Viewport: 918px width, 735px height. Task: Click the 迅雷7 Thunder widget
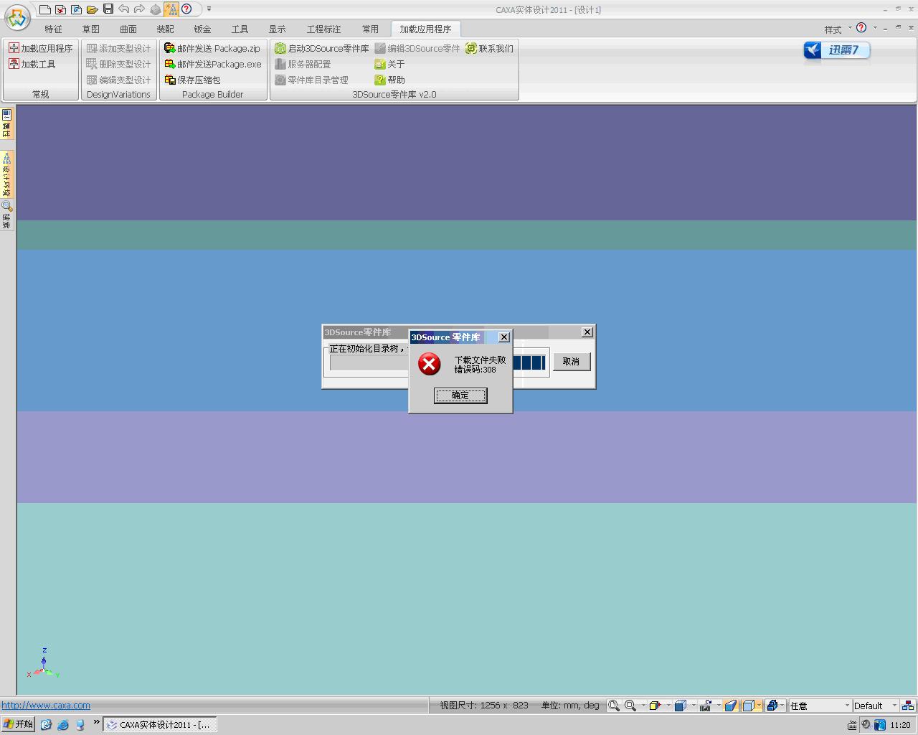coord(836,50)
